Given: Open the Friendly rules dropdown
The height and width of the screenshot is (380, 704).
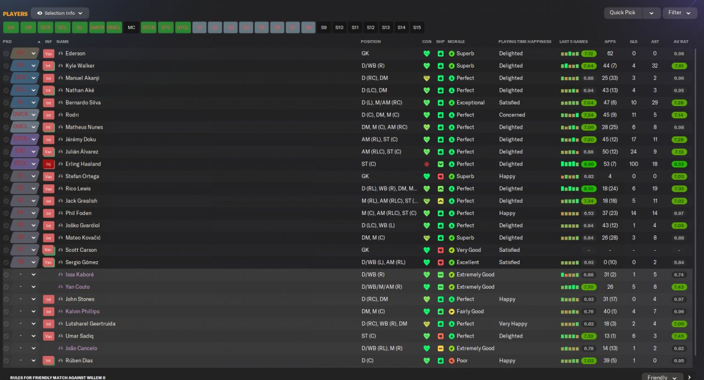Looking at the screenshot, I should (662, 377).
